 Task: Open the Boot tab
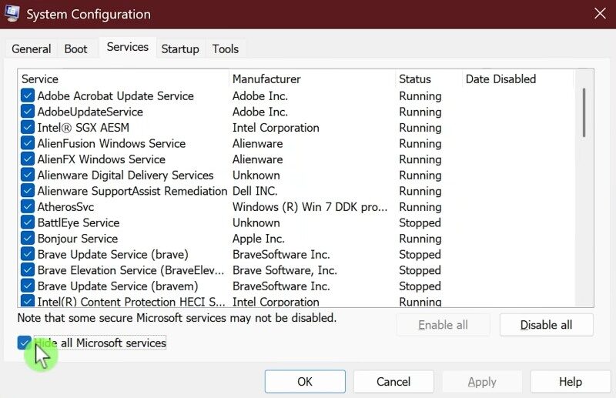(75, 49)
